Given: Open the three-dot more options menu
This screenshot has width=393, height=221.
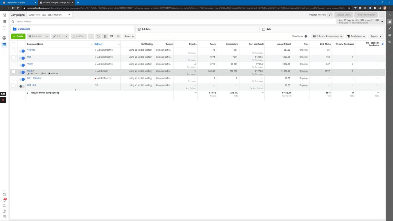Looking at the screenshot, I should pyautogui.click(x=382, y=15).
